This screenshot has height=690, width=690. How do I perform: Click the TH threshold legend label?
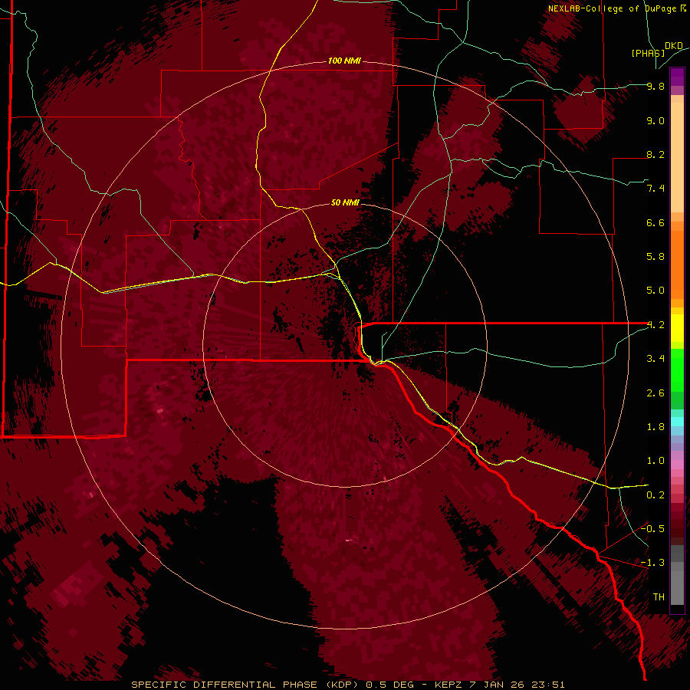(659, 596)
